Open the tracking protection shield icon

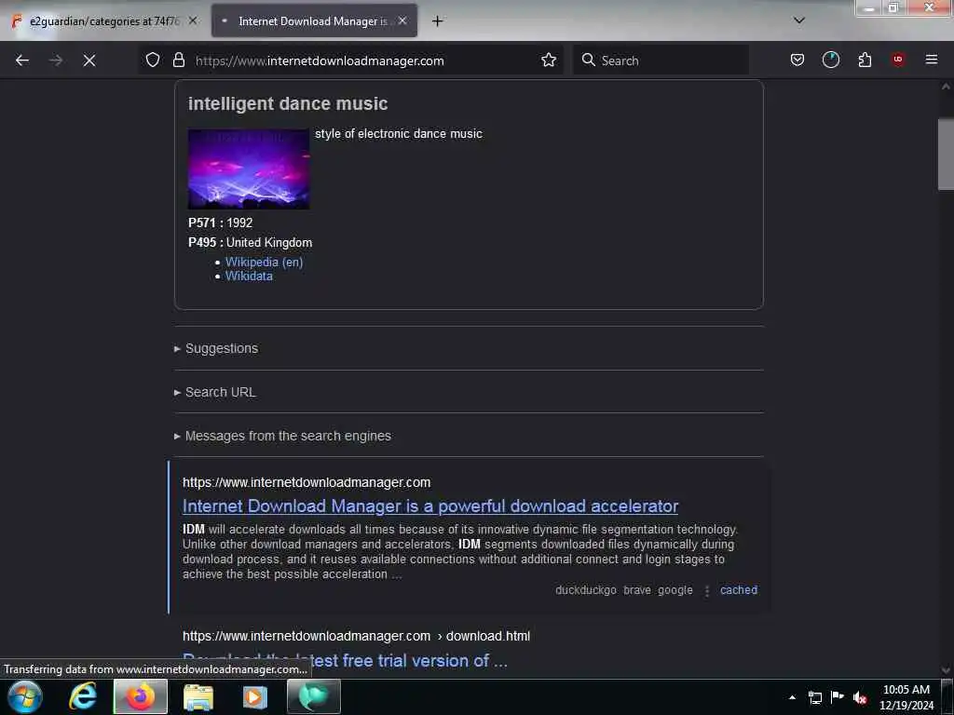[153, 60]
